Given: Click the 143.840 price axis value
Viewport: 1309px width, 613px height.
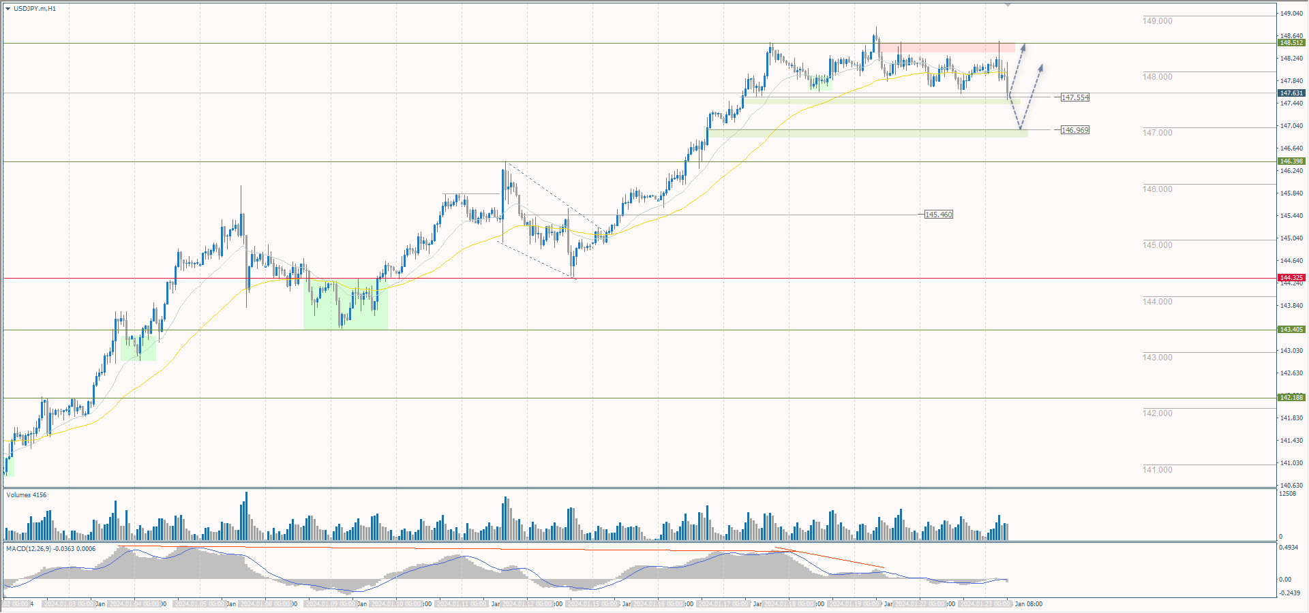Looking at the screenshot, I should point(1291,306).
